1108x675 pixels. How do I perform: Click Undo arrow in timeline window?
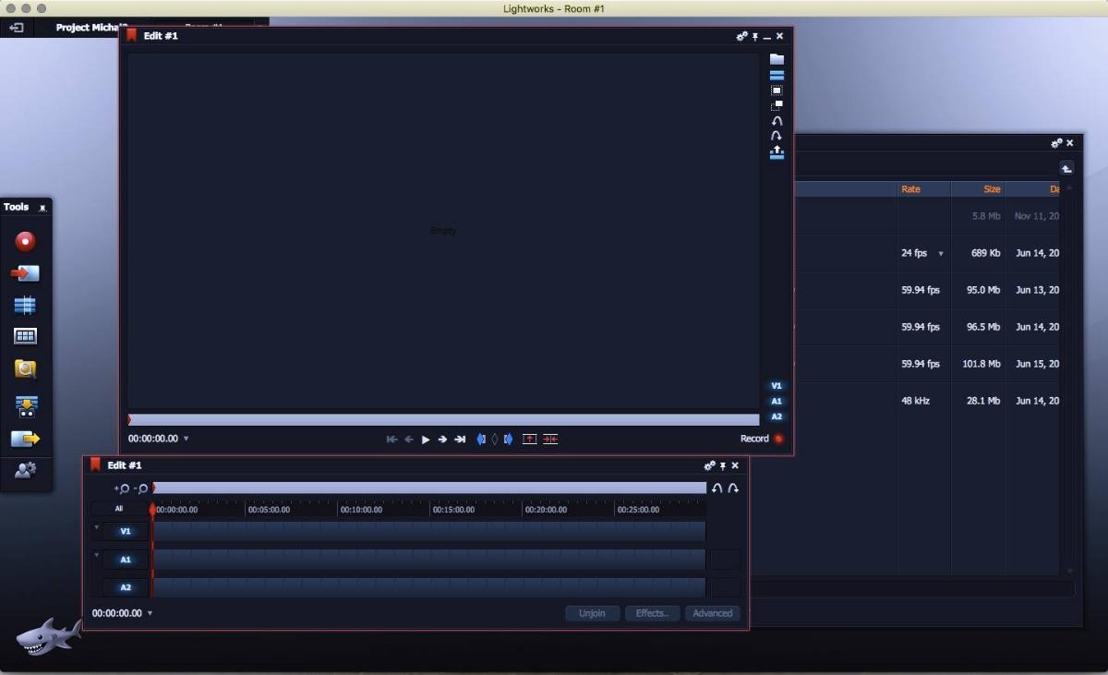(717, 488)
